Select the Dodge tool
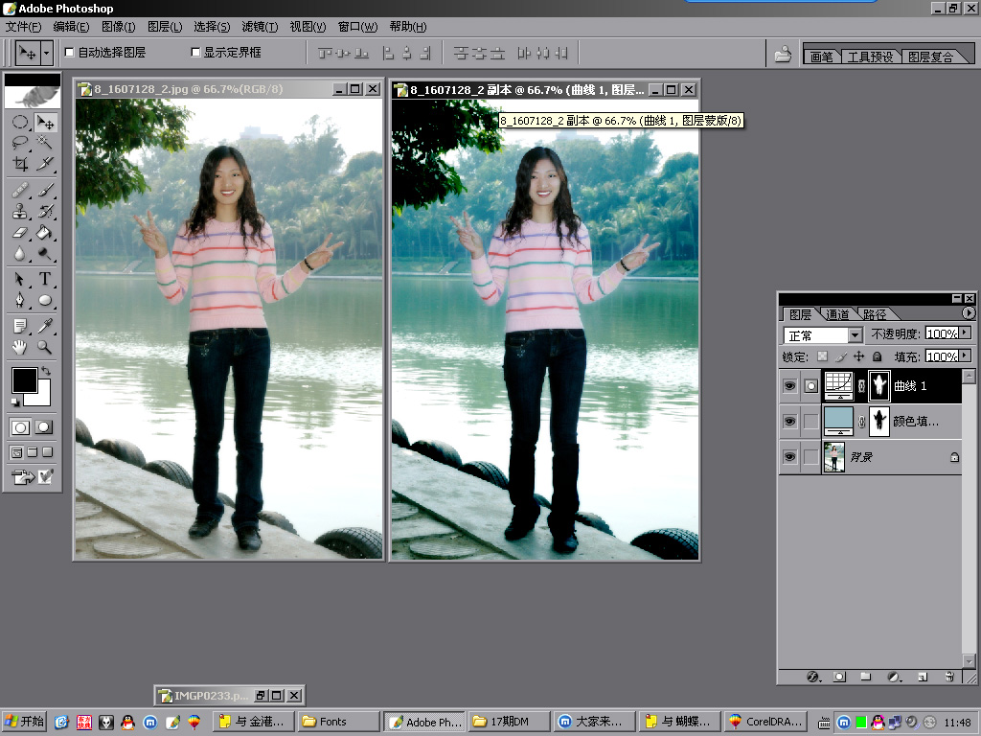This screenshot has height=736, width=981. click(45, 253)
